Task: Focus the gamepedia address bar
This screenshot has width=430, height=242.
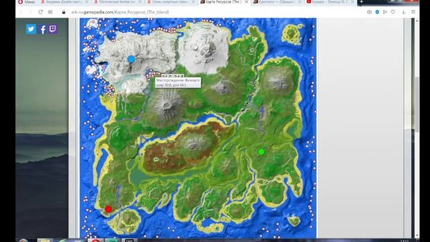Action: click(120, 12)
